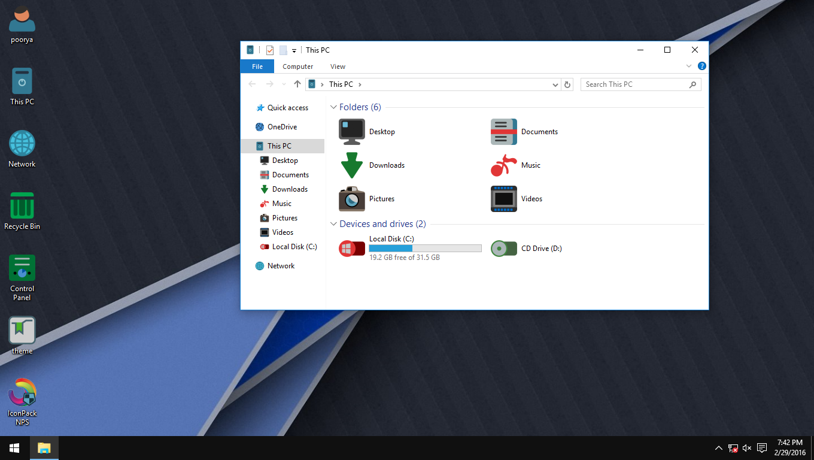Click the Local Disk (C:) storage usage bar

(425, 247)
